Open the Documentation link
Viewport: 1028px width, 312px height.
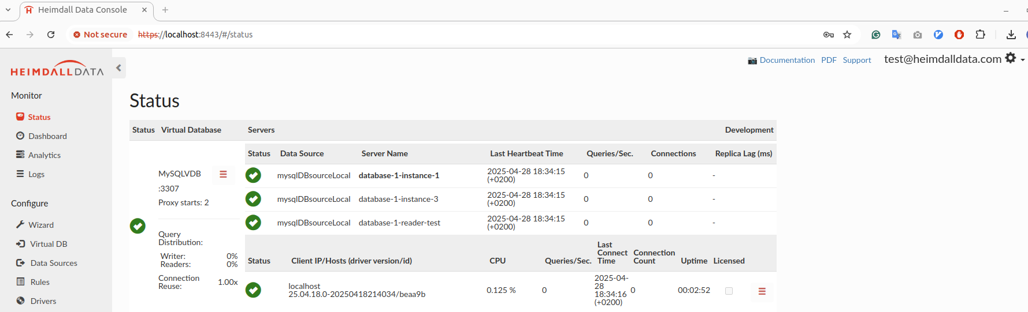[x=787, y=60]
